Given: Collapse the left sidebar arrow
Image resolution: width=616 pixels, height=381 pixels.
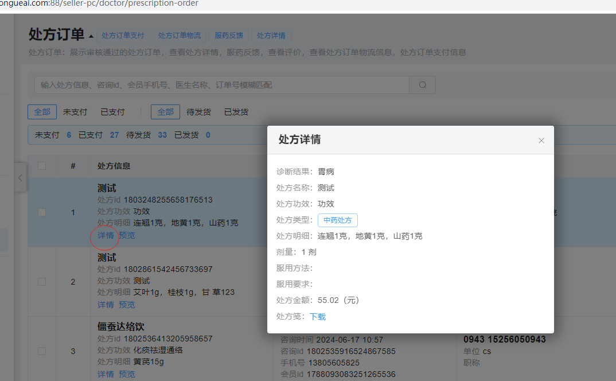Looking at the screenshot, I should point(20,178).
